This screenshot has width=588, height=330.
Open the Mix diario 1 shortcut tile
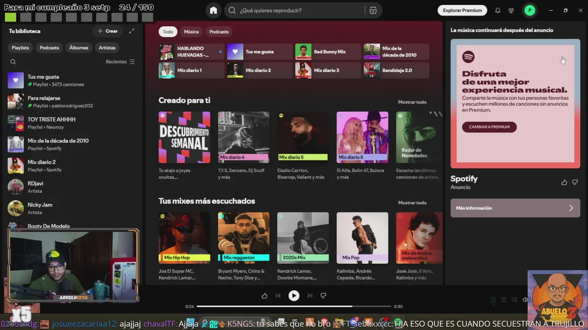192,71
